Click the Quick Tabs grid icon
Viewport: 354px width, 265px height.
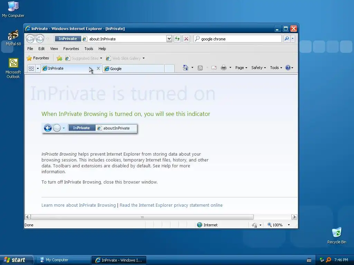(x=31, y=68)
